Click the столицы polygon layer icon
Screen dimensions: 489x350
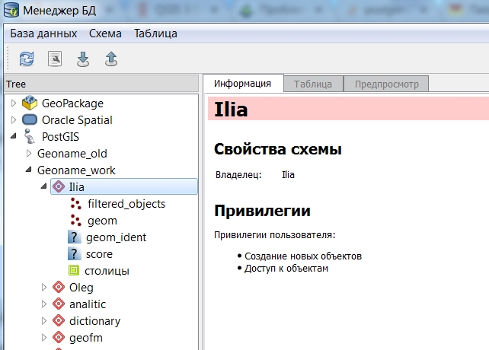[x=74, y=270]
